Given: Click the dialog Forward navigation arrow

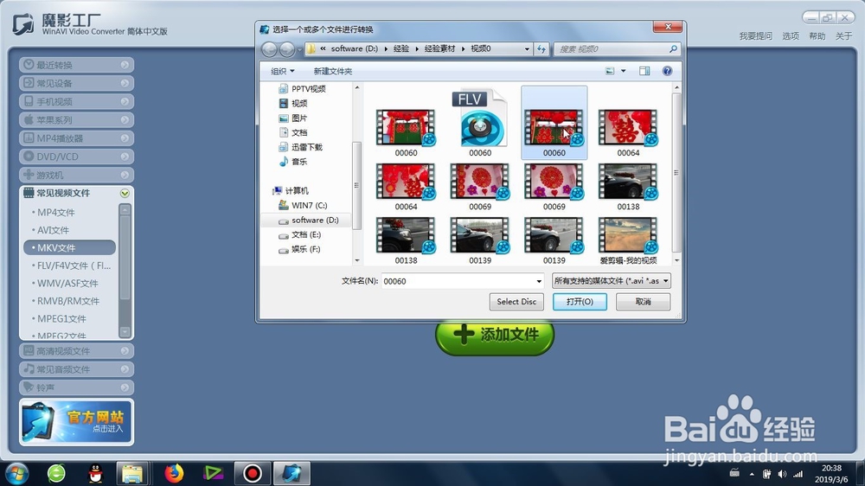Looking at the screenshot, I should [287, 49].
